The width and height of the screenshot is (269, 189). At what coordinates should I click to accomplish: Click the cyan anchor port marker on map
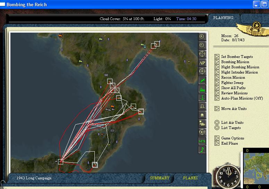click(x=145, y=46)
